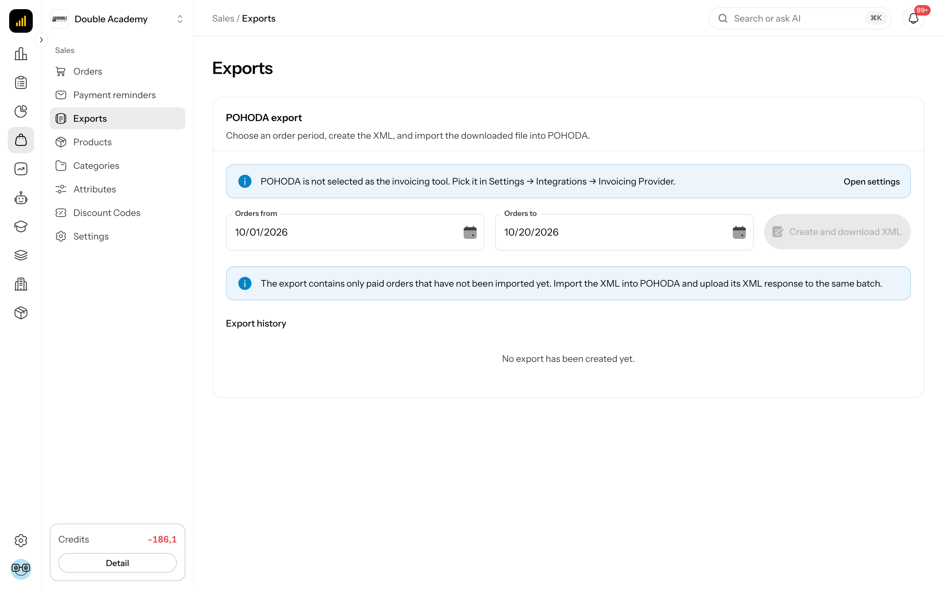Open the trend chart rail icon
943x589 pixels.
tap(21, 169)
